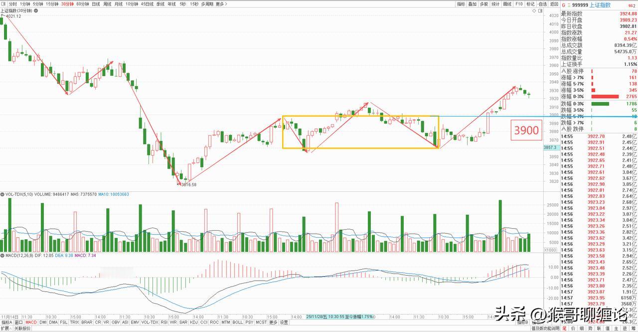
Task: Select the VOL-TDX indicator tab
Action: tap(150, 322)
